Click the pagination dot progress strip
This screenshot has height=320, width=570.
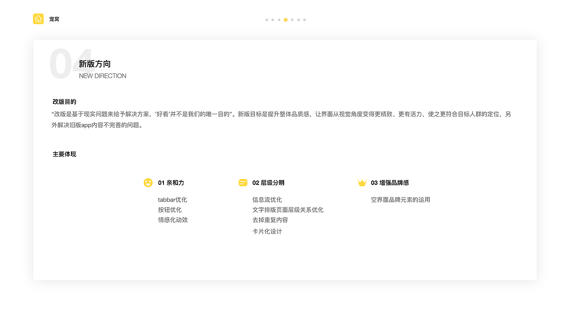tap(285, 20)
